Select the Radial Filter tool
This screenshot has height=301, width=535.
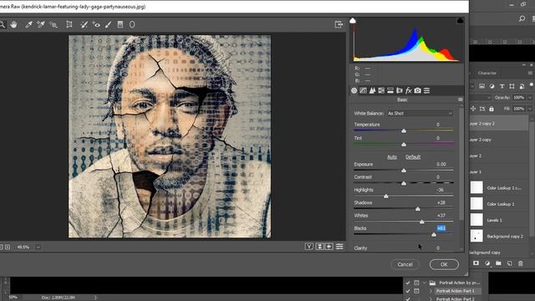click(x=132, y=24)
